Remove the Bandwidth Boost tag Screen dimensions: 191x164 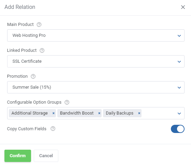point(99,113)
